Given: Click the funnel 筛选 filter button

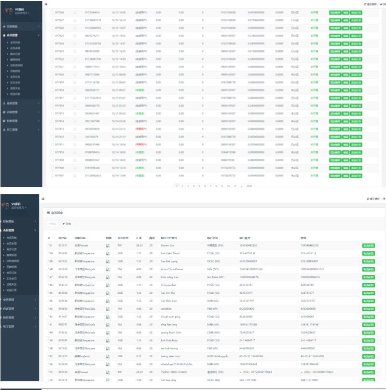Looking at the screenshot, I should 67,224.
